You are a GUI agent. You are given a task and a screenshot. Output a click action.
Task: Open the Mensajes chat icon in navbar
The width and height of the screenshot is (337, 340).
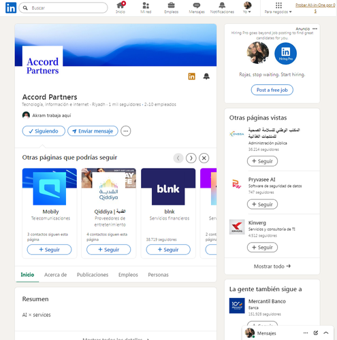[197, 7]
